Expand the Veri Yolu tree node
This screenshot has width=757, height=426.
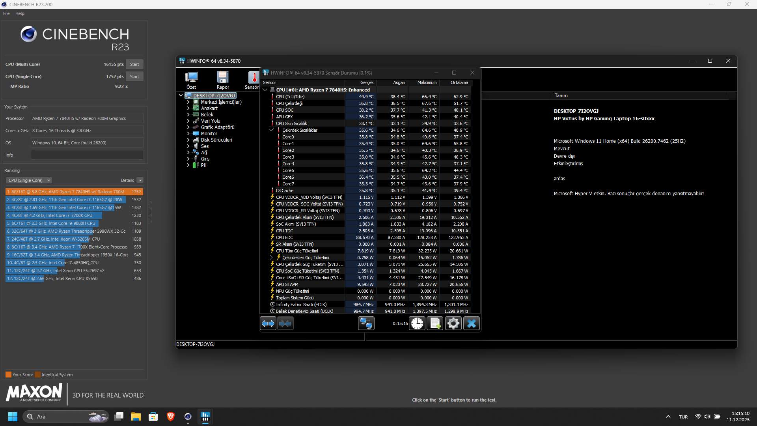click(188, 121)
